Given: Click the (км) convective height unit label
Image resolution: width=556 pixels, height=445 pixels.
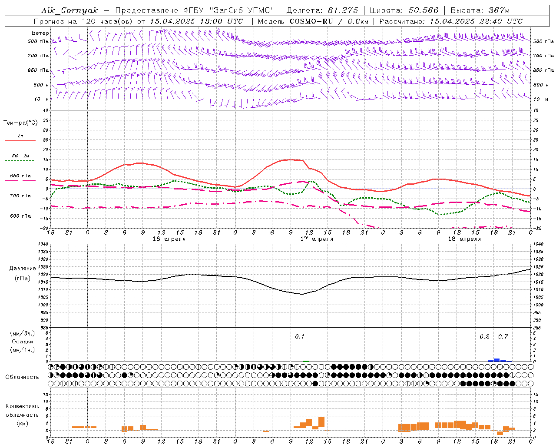Looking at the screenshot, I should coord(23,423).
